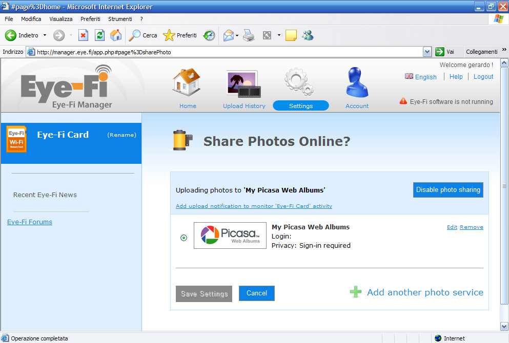This screenshot has height=343, width=509.
Task: Click the Picasa Web Albums logo
Action: [x=230, y=235]
